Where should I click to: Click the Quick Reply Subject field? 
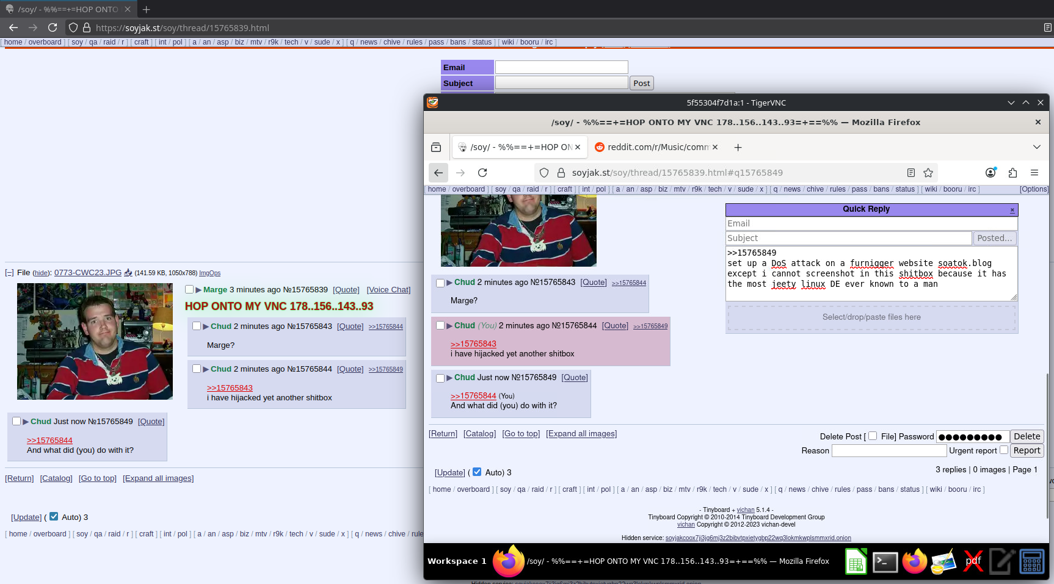tap(848, 238)
